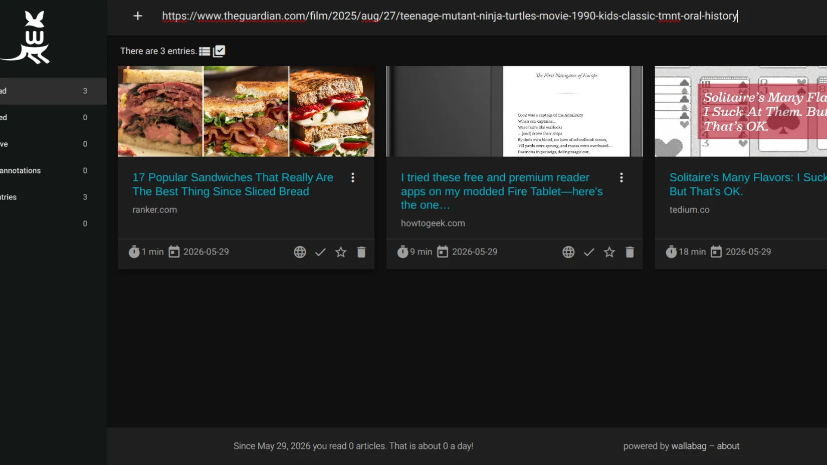827x465 pixels.
Task: Delete the sandwiches entry trash icon
Action: (x=361, y=252)
